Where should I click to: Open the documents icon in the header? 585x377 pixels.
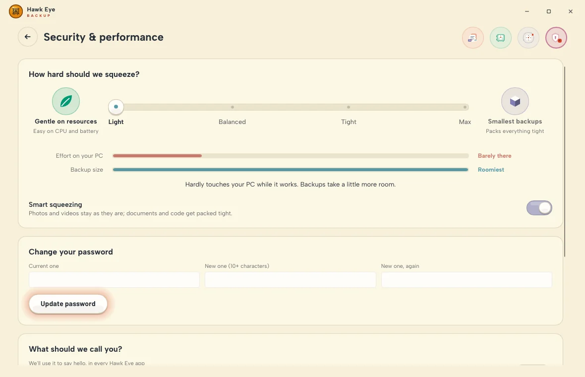click(472, 38)
